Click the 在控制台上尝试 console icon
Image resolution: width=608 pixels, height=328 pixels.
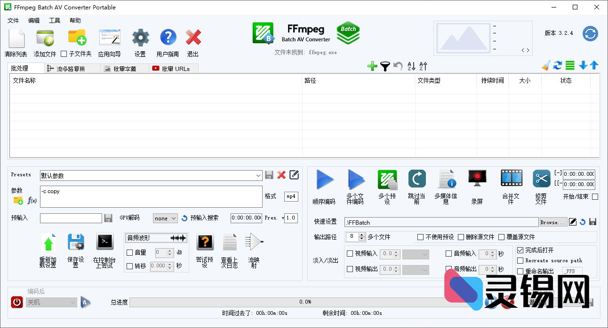104,242
